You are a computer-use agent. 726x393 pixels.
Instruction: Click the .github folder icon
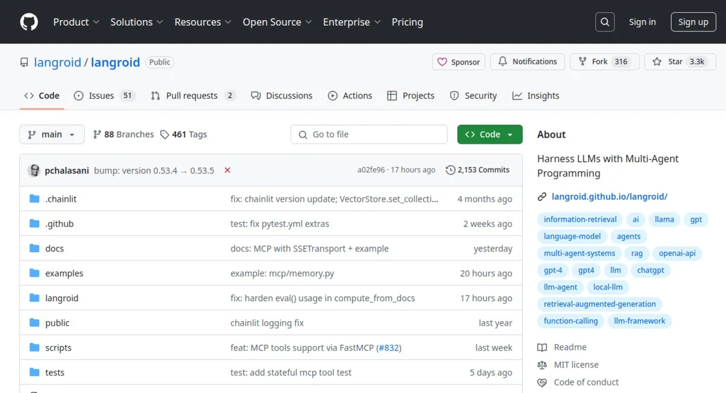pos(34,224)
